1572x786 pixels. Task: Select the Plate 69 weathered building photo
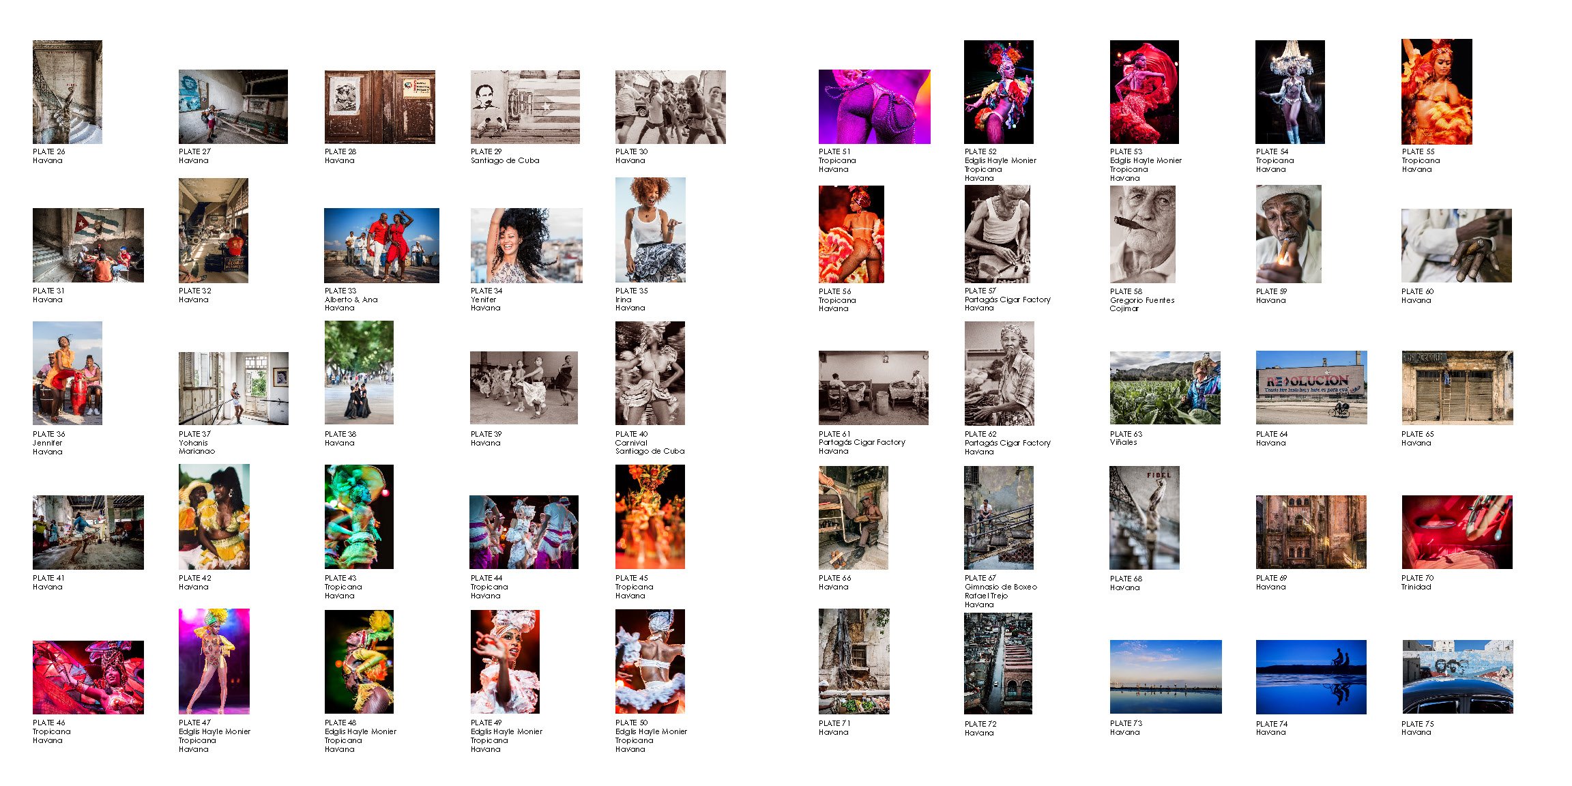click(x=1311, y=532)
